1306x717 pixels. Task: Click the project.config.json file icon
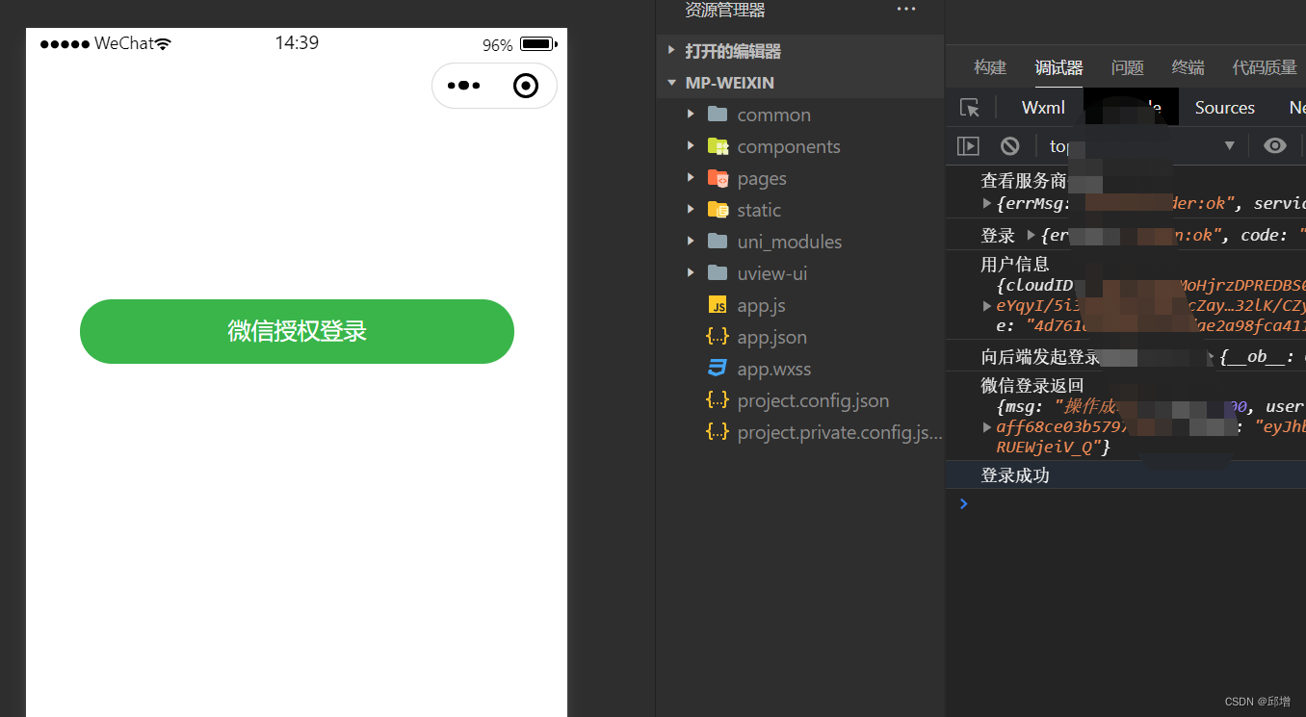point(718,400)
